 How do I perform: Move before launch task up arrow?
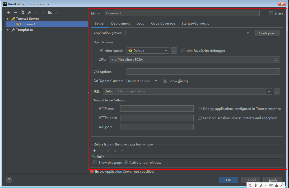point(115,151)
